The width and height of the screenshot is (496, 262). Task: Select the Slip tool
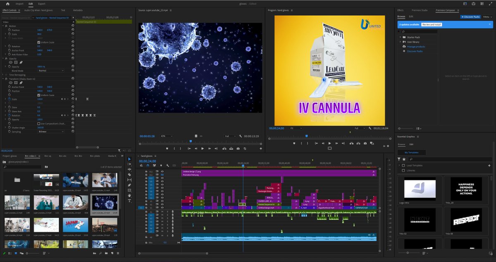click(x=129, y=180)
